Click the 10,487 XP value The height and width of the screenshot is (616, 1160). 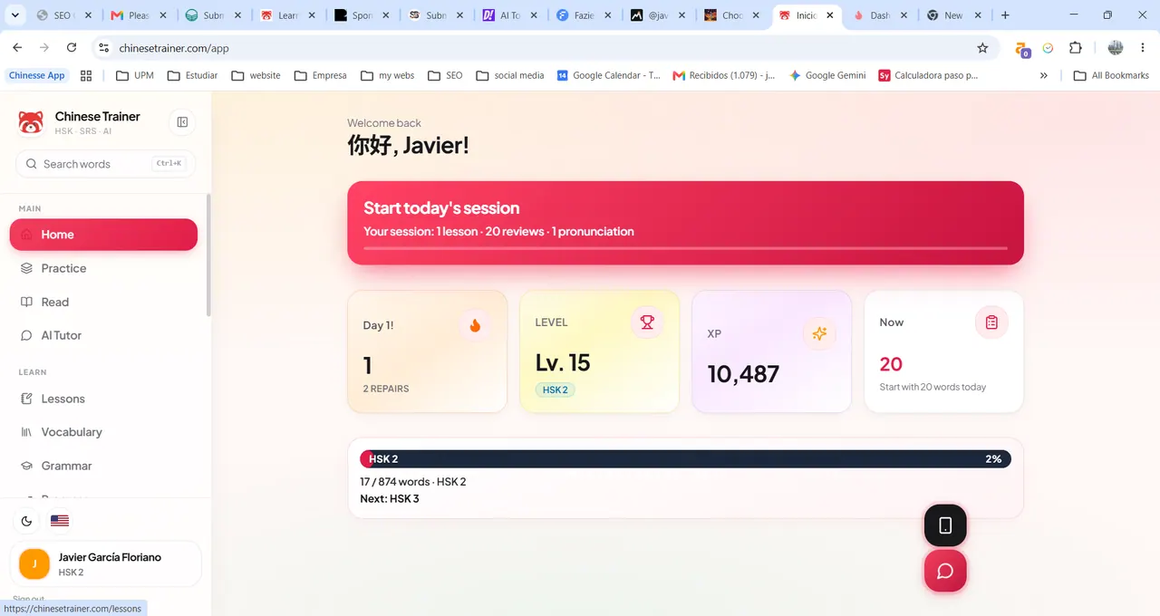(743, 373)
